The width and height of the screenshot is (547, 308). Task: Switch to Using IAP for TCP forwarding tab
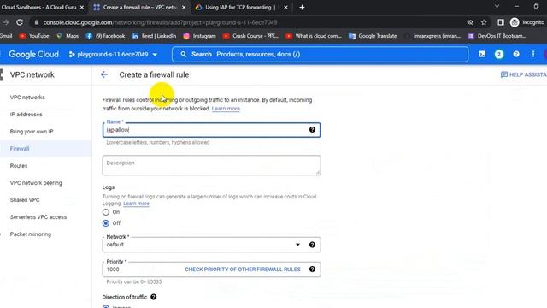pos(238,8)
